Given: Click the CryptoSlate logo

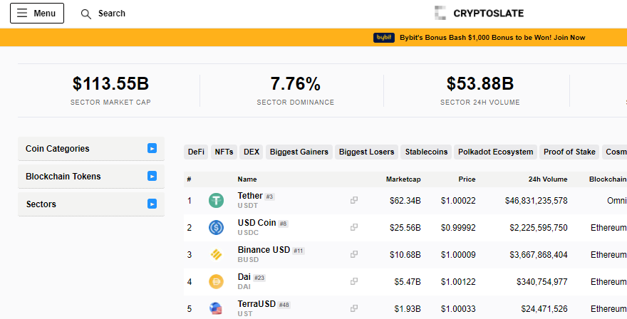Looking at the screenshot, I should (479, 14).
